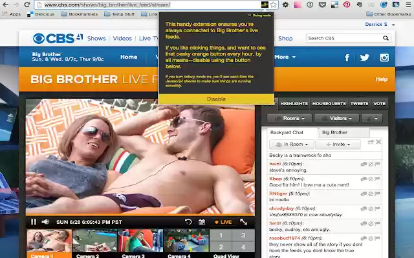The width and height of the screenshot is (414, 258).
Task: Flag RNtiger's "lol noelle" message
Action: click(x=377, y=193)
